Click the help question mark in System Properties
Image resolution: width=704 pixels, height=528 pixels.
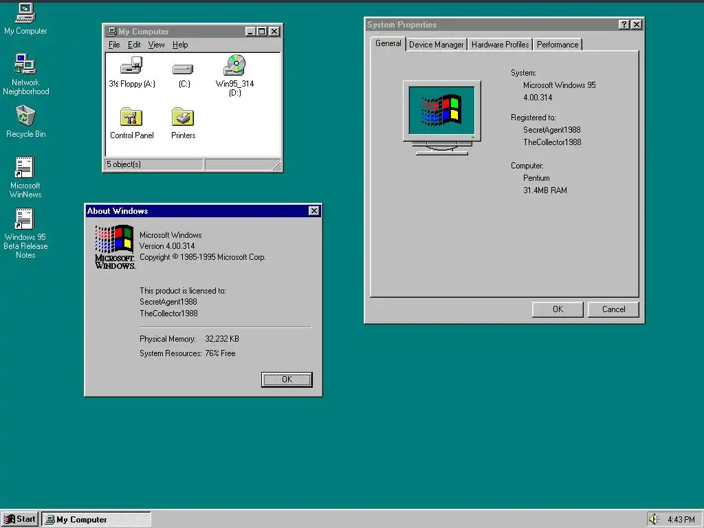(624, 25)
